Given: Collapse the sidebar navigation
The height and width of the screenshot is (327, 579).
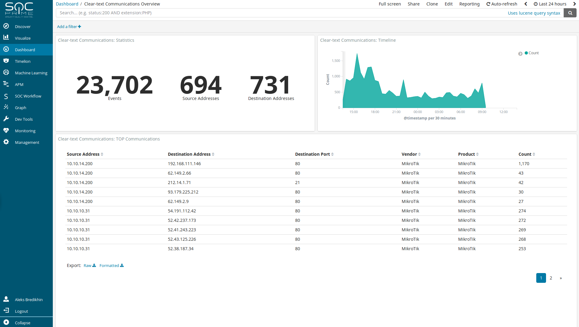Looking at the screenshot, I should click(x=6, y=322).
